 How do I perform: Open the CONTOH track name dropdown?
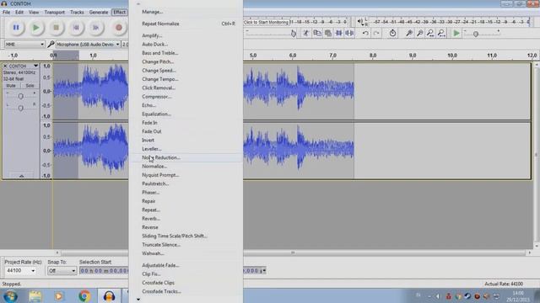tap(35, 66)
